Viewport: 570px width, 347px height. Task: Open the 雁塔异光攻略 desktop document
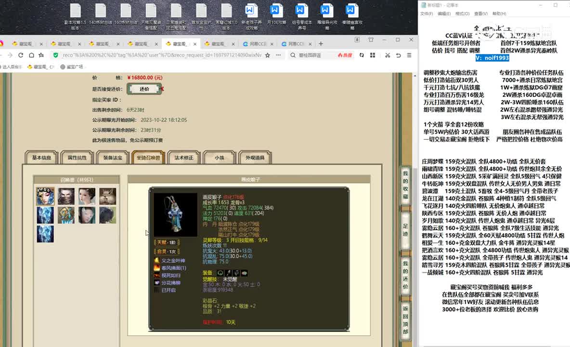[x=327, y=17]
